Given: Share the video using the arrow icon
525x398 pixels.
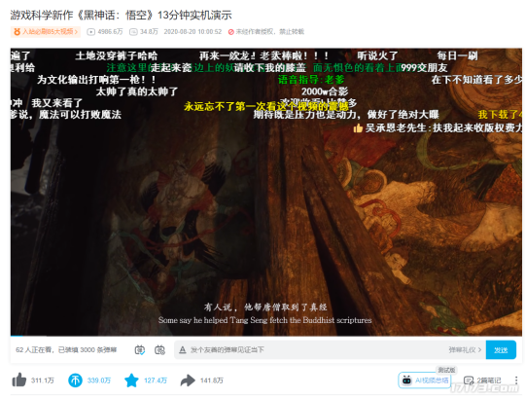Looking at the screenshot, I should point(188,380).
